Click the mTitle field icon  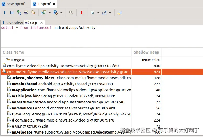point(9,96)
